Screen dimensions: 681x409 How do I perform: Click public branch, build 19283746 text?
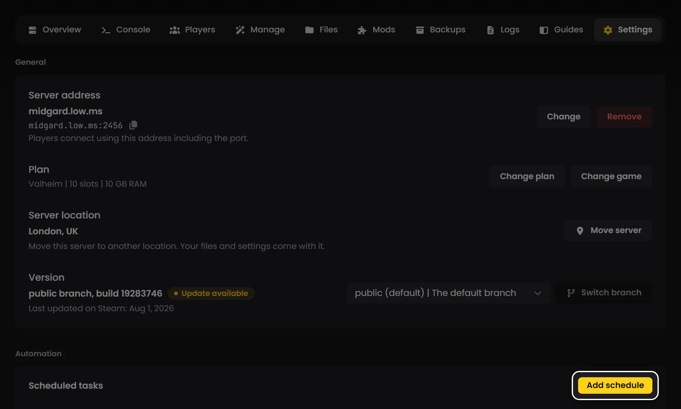pos(95,293)
